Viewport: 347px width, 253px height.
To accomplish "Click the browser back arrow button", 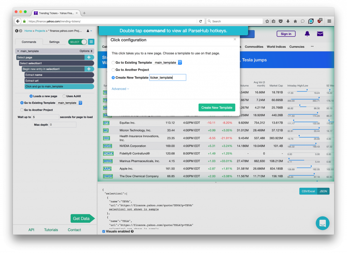I will click(x=18, y=21).
